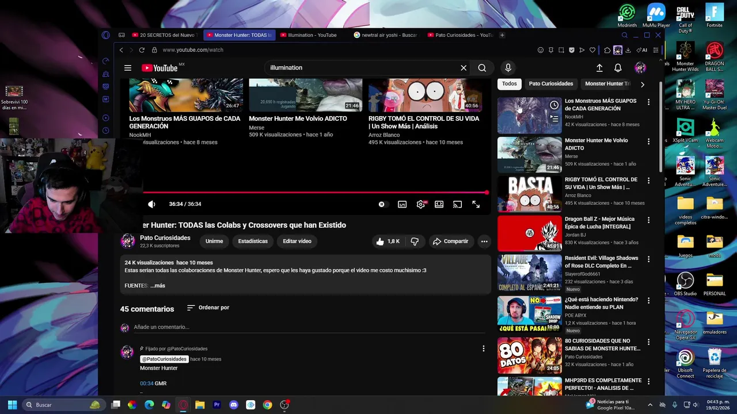This screenshot has width=737, height=414.
Task: Click the Windows taskbar Buscar search box
Action: coord(63,405)
